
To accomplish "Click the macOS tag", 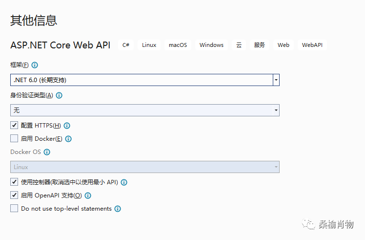I will [x=178, y=45].
